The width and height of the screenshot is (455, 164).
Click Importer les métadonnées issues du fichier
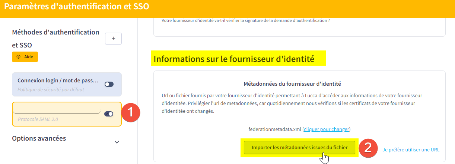tap(300, 147)
